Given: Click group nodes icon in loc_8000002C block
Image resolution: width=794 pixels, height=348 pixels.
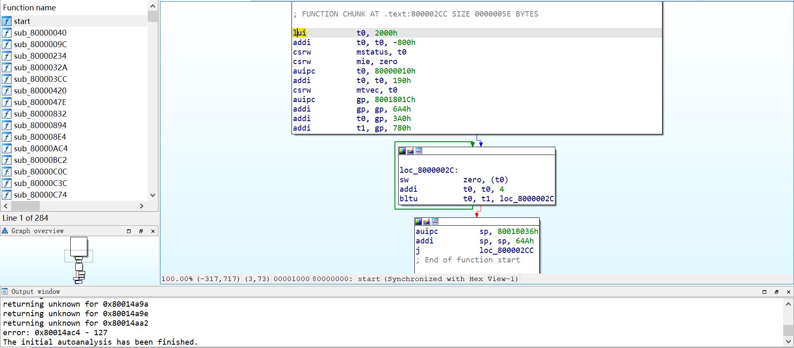Looking at the screenshot, I should pos(419,151).
